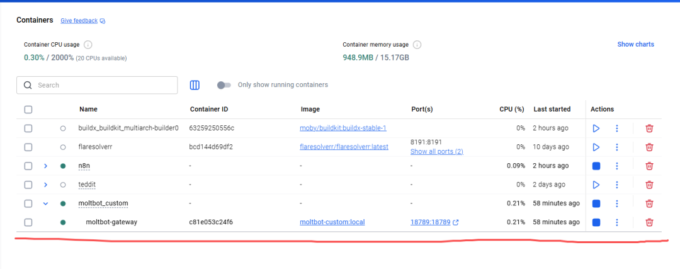
Task: Delete the moltbot-gateway container
Action: point(649,222)
